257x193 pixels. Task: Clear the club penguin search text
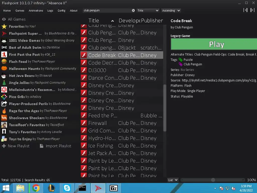tap(134, 10)
